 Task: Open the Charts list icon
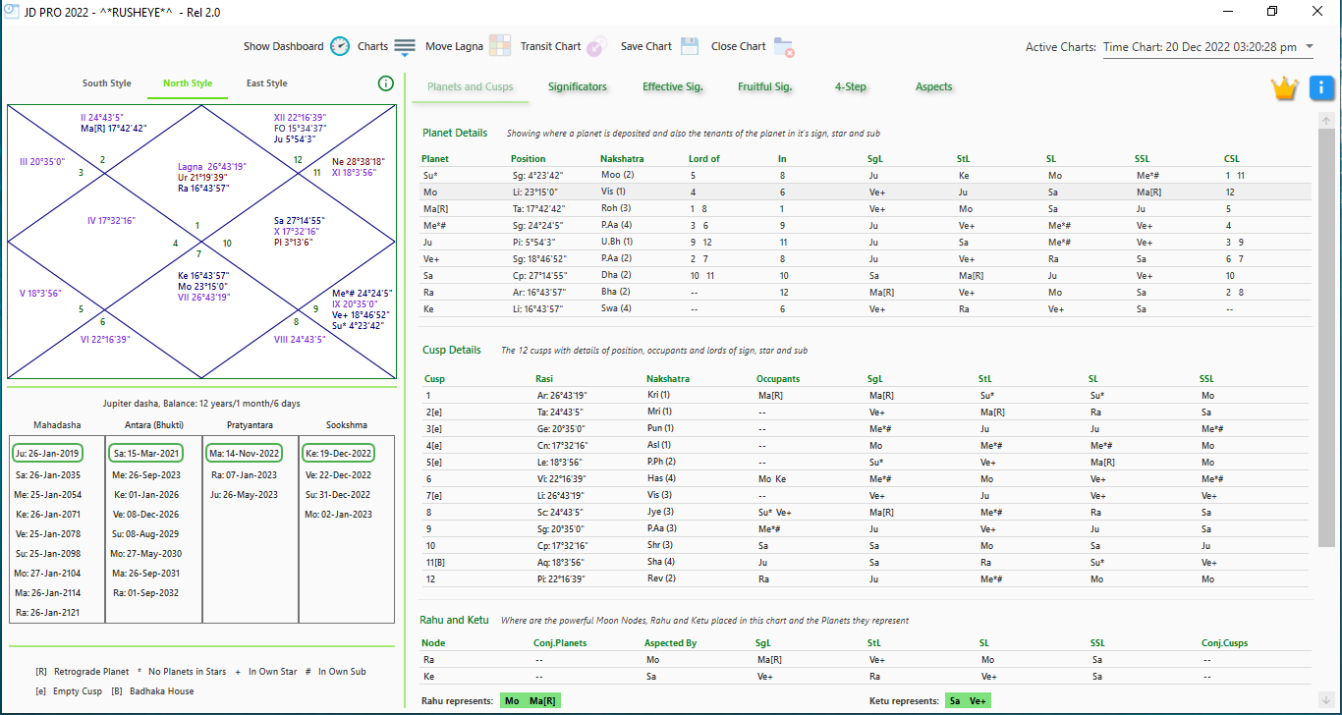(x=405, y=46)
